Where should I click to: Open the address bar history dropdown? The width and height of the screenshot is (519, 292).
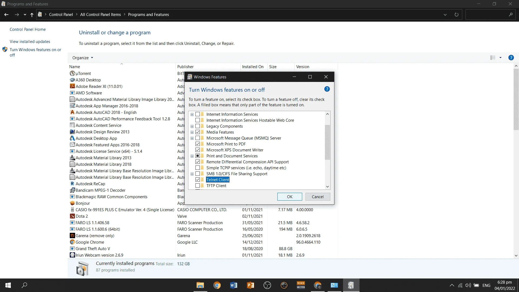click(445, 15)
